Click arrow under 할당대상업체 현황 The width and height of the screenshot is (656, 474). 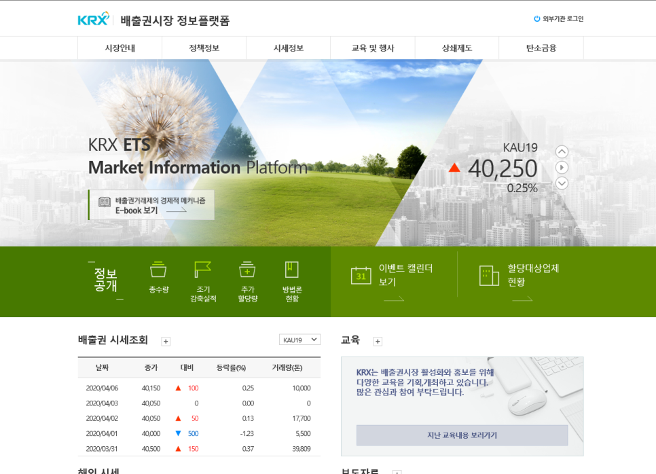coord(522,299)
